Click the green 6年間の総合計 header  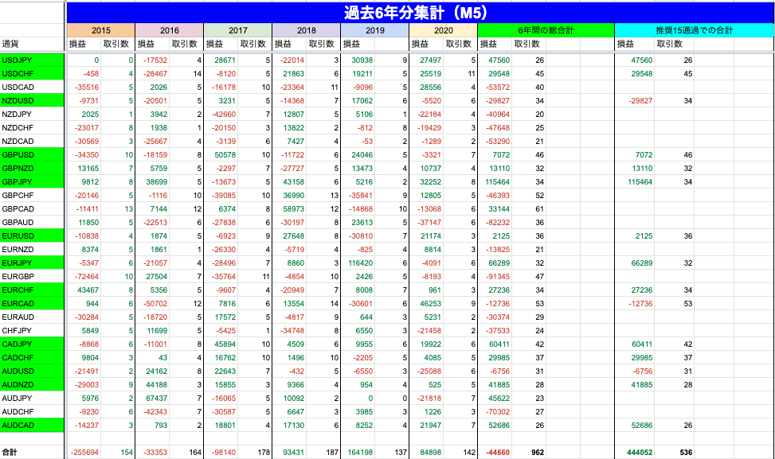[x=546, y=30]
